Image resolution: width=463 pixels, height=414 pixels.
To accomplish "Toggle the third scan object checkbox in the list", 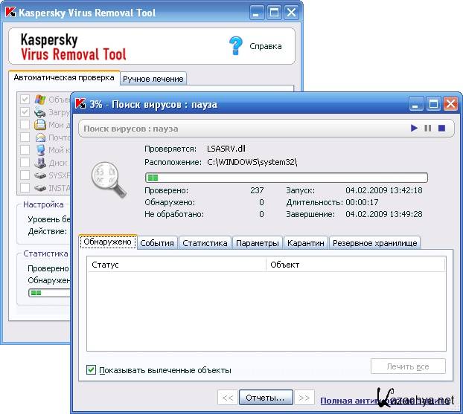I will pyautogui.click(x=25, y=125).
